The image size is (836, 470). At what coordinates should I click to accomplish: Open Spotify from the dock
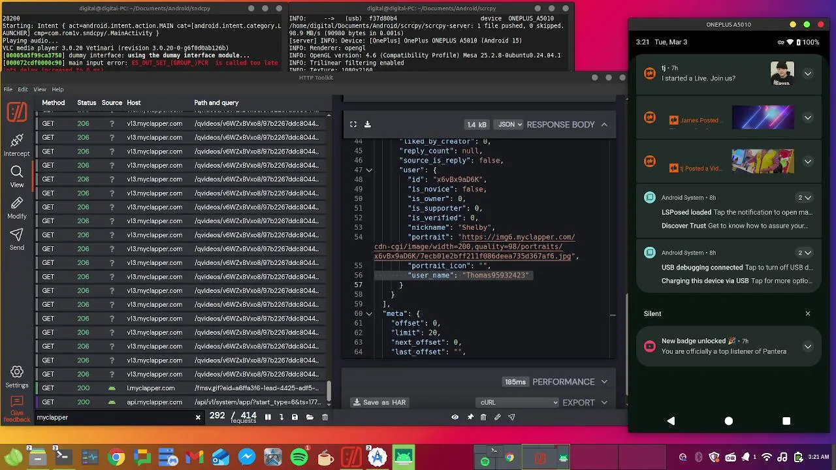tap(299, 458)
